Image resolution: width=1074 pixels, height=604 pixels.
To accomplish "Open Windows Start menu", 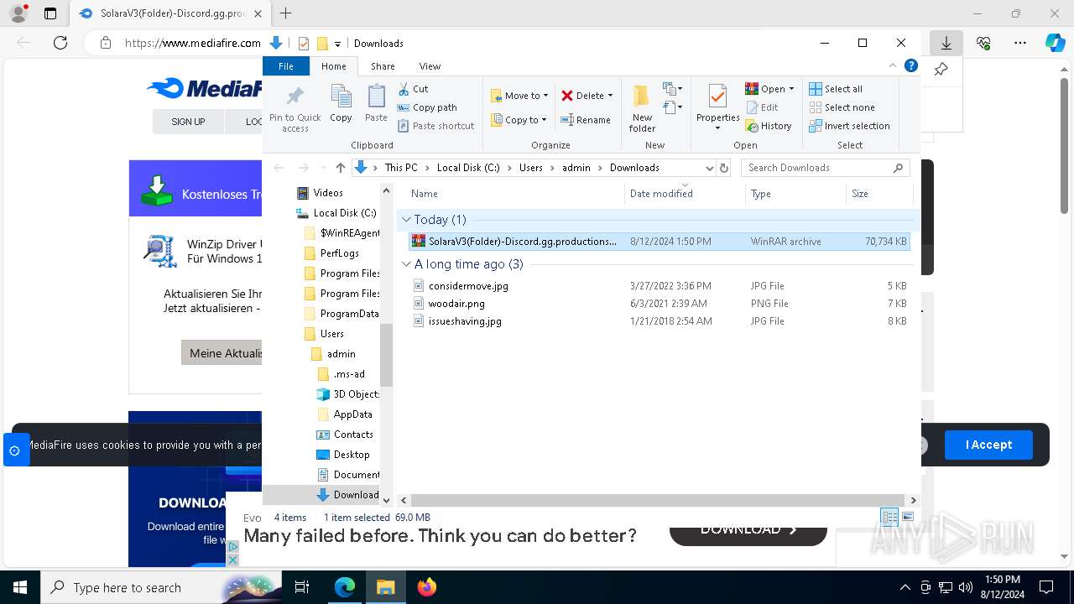I will point(20,587).
